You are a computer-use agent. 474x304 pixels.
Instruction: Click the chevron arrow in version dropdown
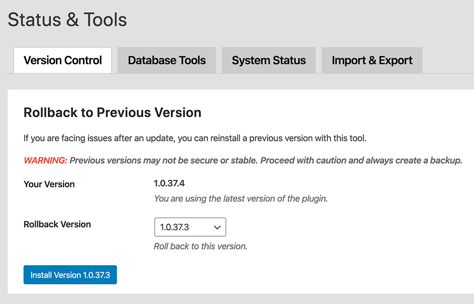[217, 228]
